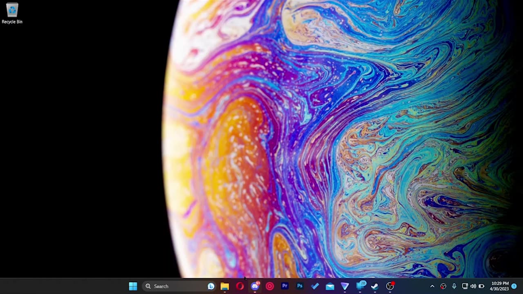Open the blue notification badge
Screen dimensions: 523x294
click(x=514, y=286)
